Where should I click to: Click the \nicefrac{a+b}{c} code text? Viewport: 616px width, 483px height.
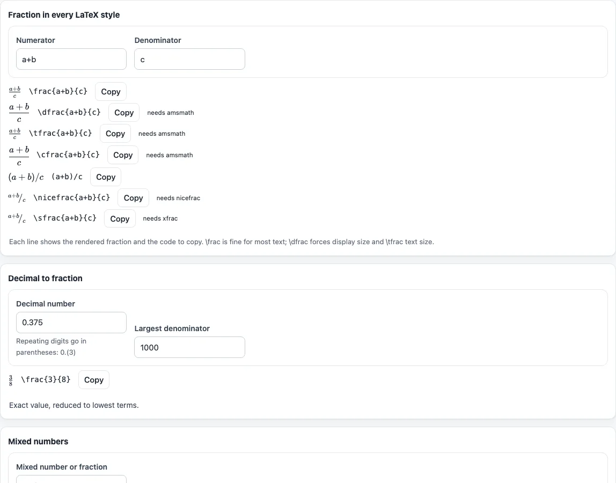point(72,197)
